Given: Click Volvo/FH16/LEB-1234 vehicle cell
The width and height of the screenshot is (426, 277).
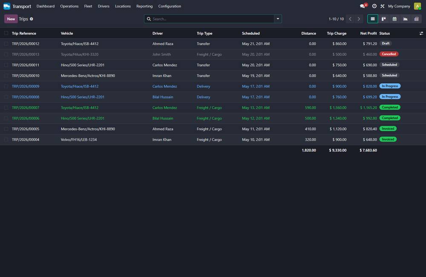Looking at the screenshot, I should click(79, 139).
